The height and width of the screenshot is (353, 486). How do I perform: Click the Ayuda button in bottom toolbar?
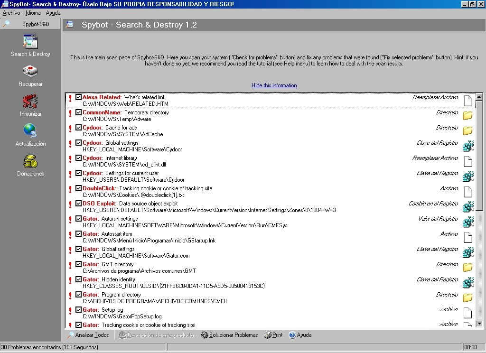point(300,335)
